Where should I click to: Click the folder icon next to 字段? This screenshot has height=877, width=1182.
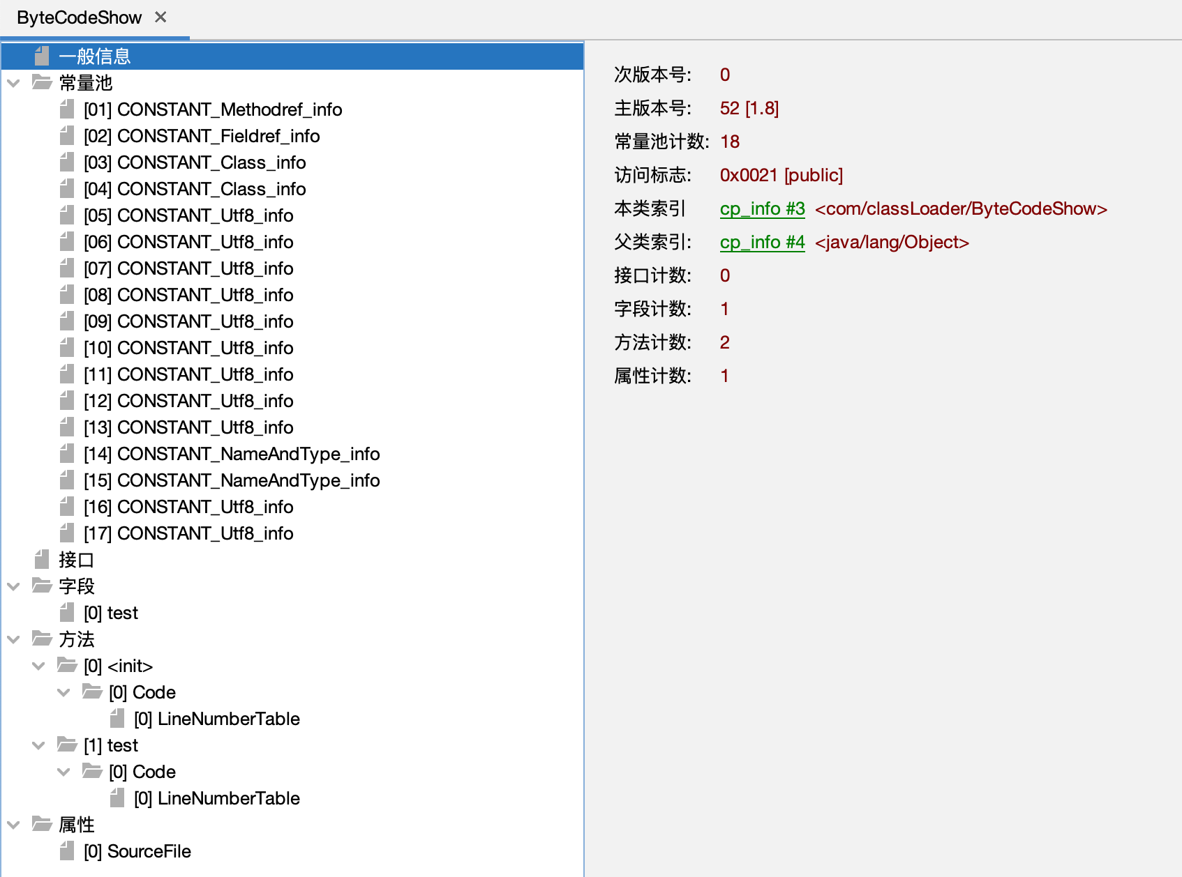click(x=42, y=586)
